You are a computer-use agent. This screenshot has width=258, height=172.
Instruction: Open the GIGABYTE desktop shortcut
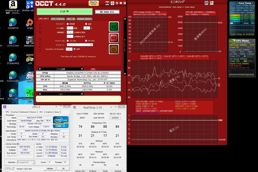(13, 23)
